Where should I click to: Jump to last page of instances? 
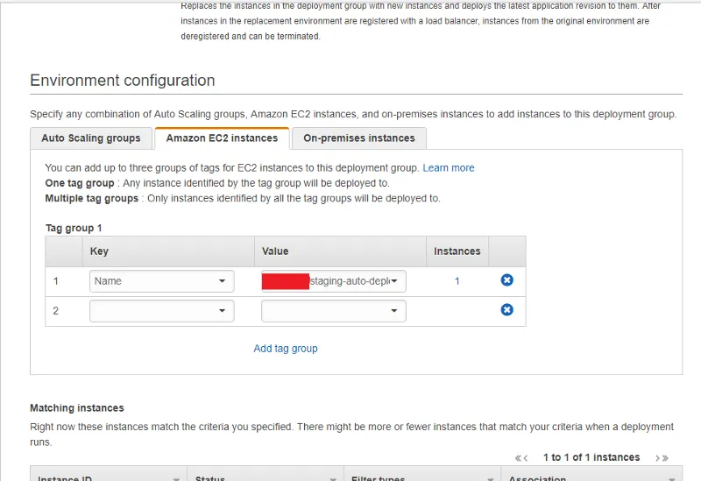click(665, 458)
